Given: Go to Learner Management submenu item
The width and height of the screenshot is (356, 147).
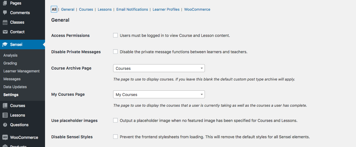Looking at the screenshot, I should (x=21, y=71).
